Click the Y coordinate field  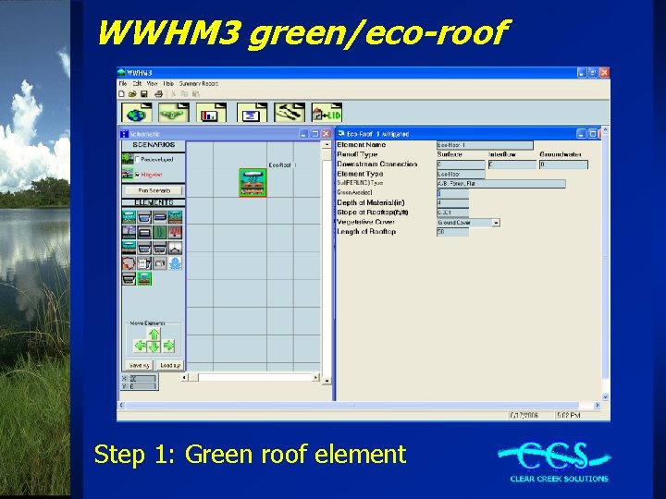point(142,386)
